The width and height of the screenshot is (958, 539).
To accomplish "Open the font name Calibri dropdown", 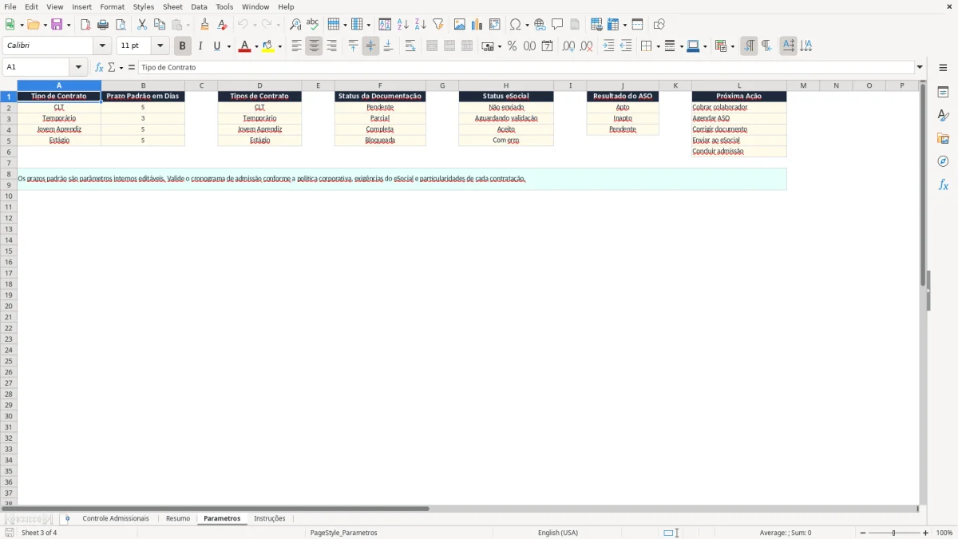I will 102,46.
